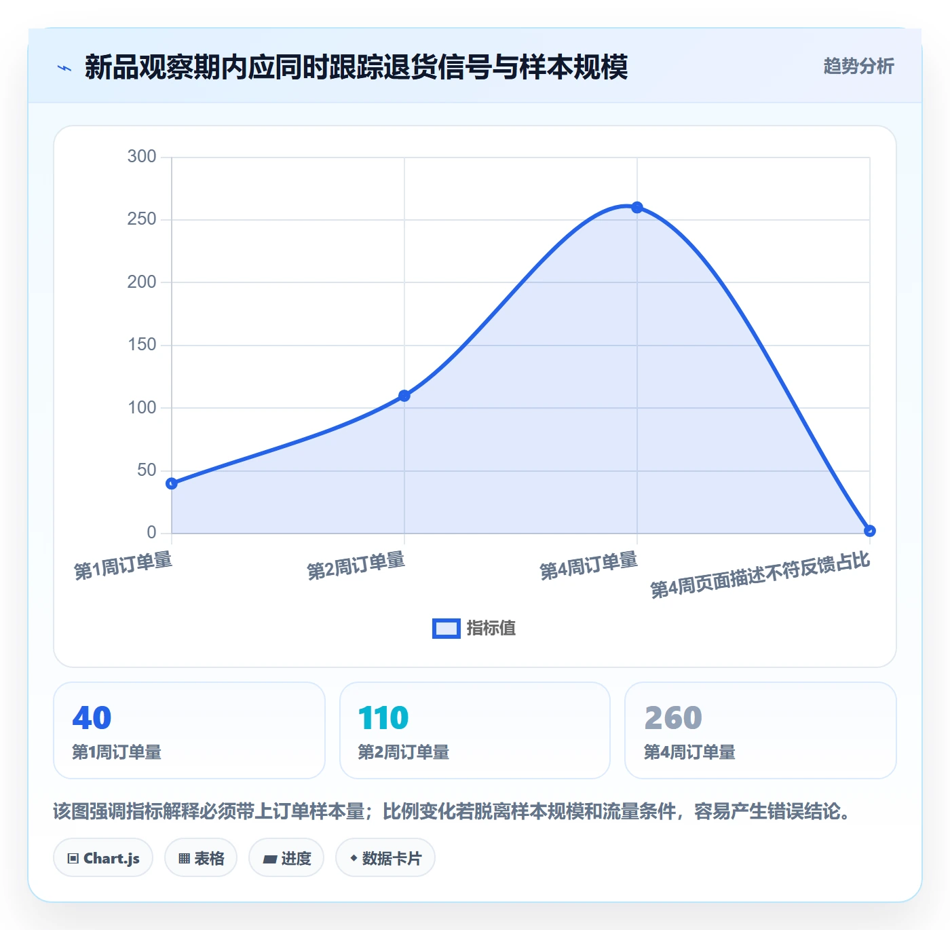
Task: Click the 40 第1周订单量 stat card
Action: click(189, 730)
